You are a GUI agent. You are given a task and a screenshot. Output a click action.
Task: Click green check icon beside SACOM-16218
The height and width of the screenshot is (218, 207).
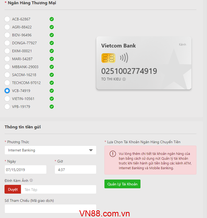[52, 75]
